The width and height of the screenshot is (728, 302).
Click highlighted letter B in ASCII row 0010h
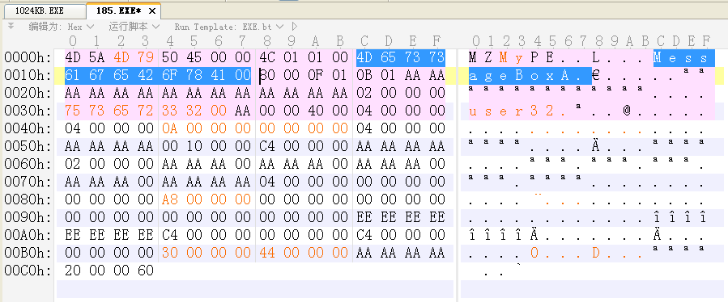(x=520, y=75)
